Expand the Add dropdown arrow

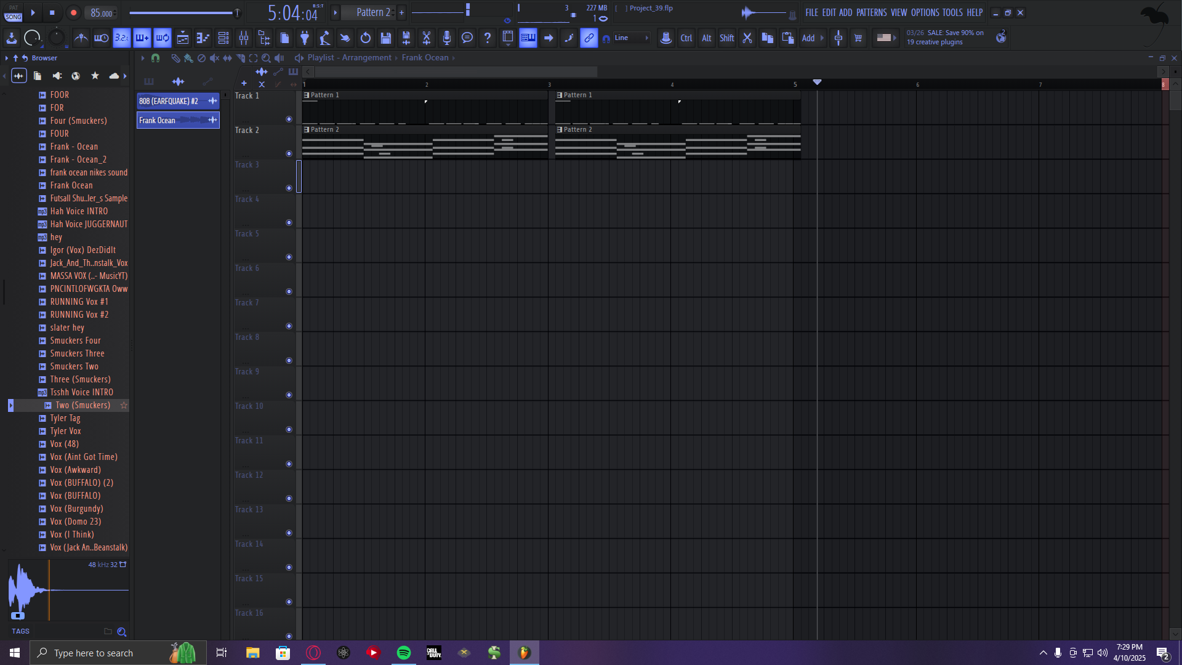pos(822,38)
